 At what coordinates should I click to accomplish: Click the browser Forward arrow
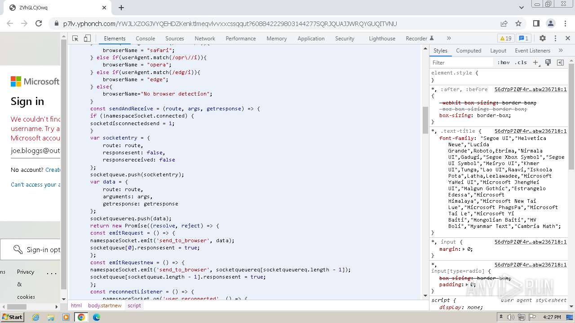pyautogui.click(x=24, y=23)
